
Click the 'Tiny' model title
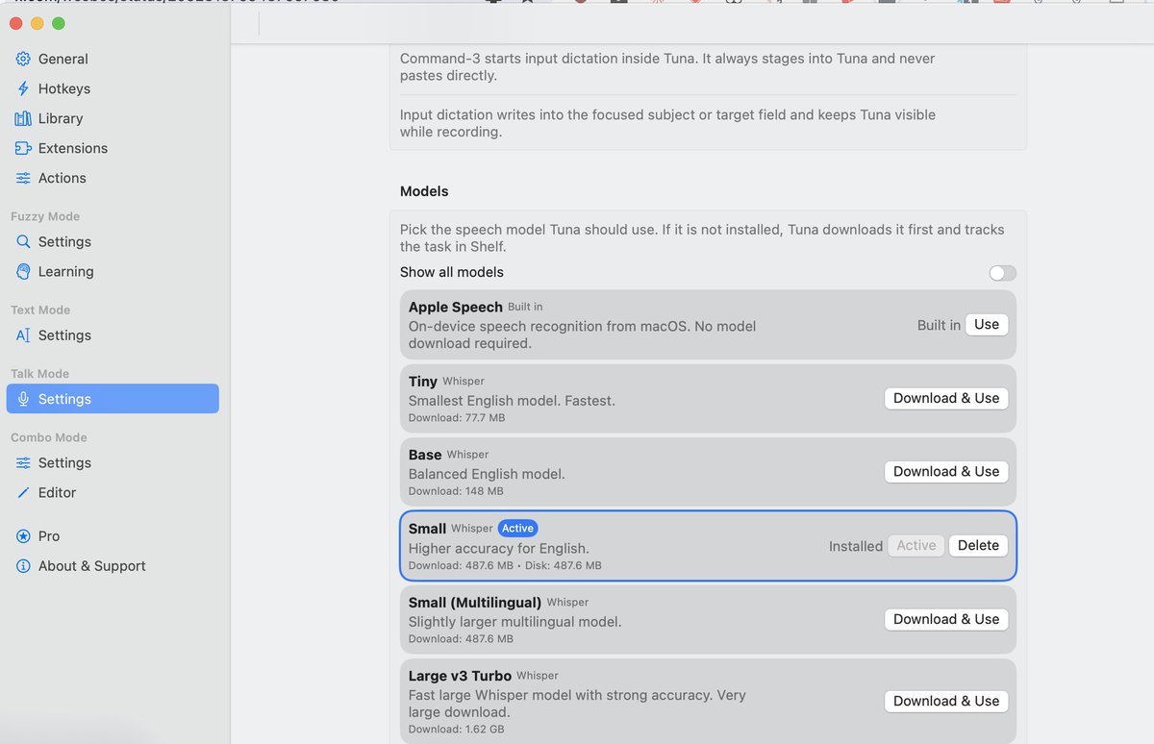click(x=423, y=381)
